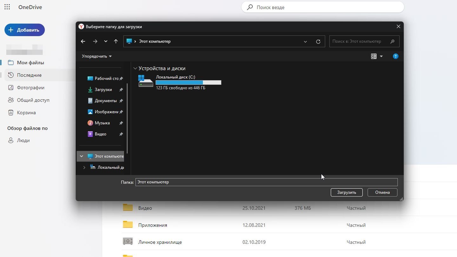Go back in the folder dialog

pyautogui.click(x=83, y=41)
